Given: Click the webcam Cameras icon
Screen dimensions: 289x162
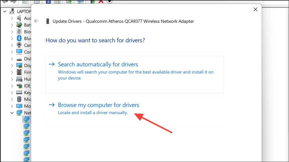Looking at the screenshot, I should (x=19, y=45).
